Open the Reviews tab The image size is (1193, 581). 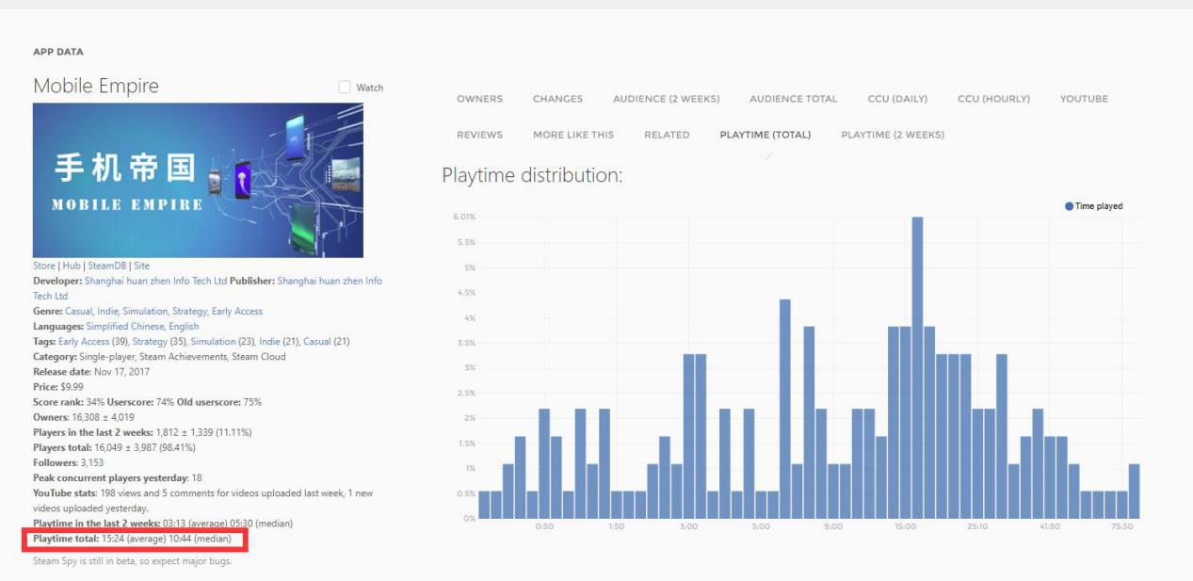[479, 135]
